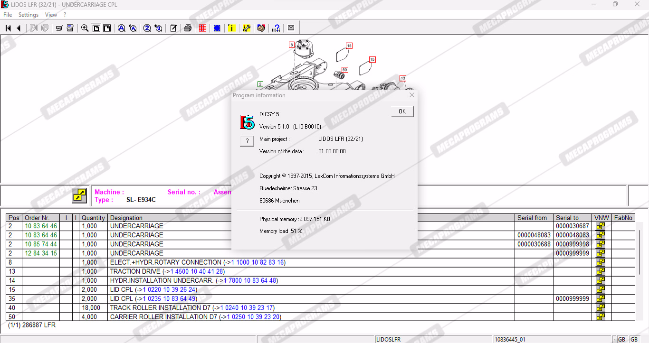Viewport: 649px width, 343px height.
Task: Click the number 2 search icon
Action: (x=147, y=28)
